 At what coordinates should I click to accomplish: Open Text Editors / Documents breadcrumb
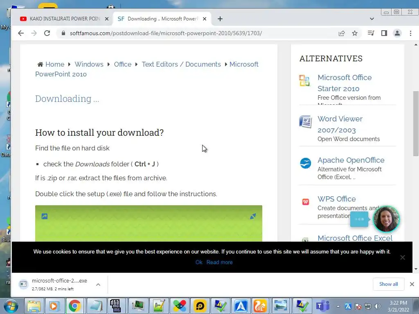click(x=181, y=64)
